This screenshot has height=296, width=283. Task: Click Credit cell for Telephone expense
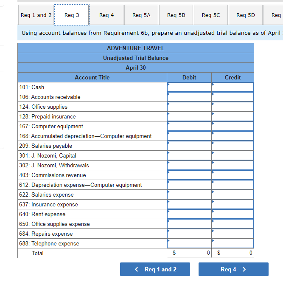pyautogui.click(x=233, y=243)
